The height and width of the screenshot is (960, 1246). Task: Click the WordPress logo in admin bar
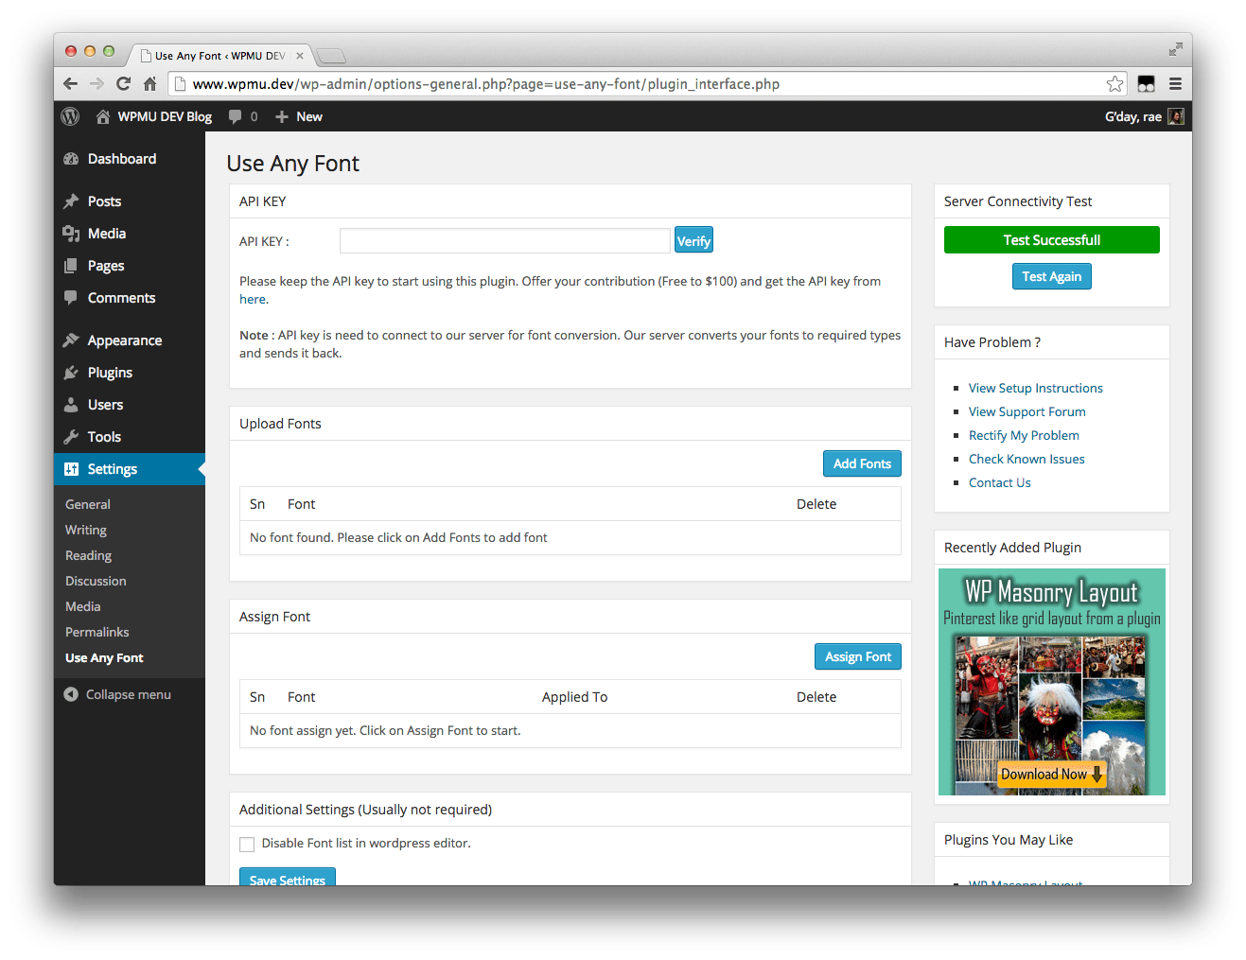pyautogui.click(x=70, y=116)
